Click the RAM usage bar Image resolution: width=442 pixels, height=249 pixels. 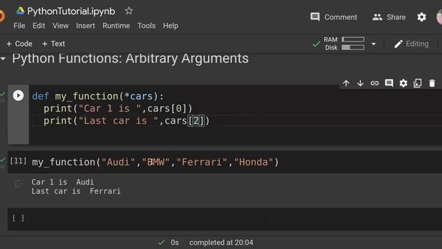click(353, 39)
